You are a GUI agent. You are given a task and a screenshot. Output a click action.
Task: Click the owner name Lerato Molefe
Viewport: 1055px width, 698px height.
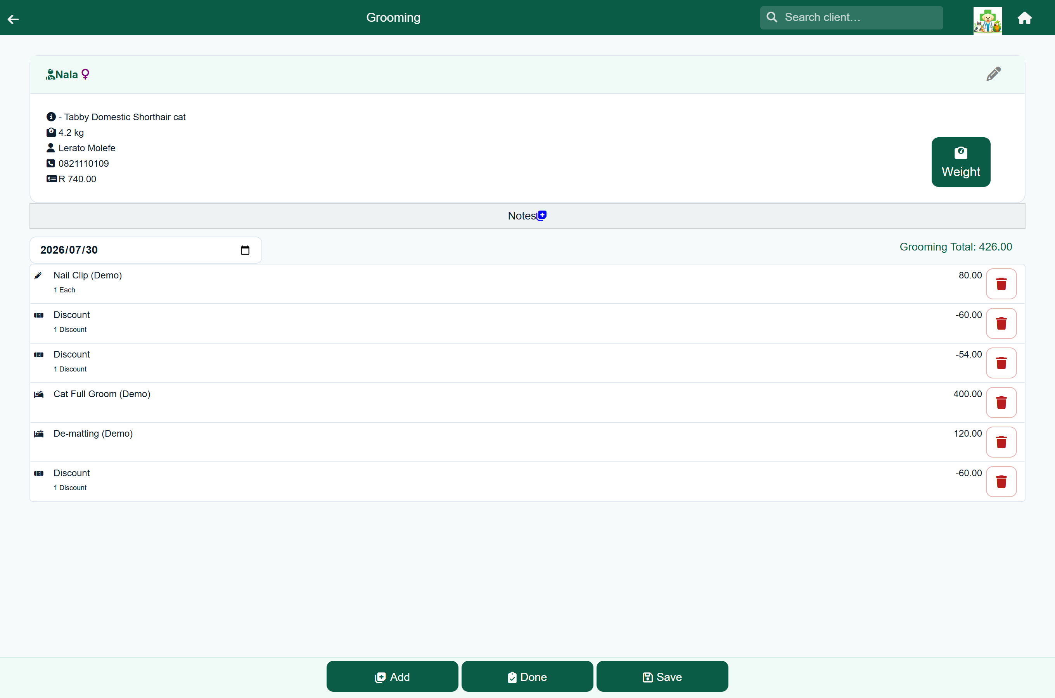click(87, 148)
